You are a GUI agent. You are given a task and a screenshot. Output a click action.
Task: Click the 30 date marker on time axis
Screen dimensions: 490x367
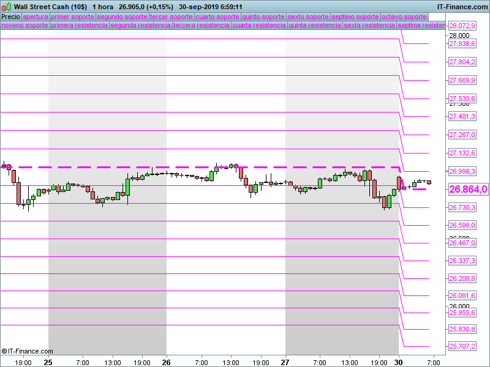coord(399,362)
